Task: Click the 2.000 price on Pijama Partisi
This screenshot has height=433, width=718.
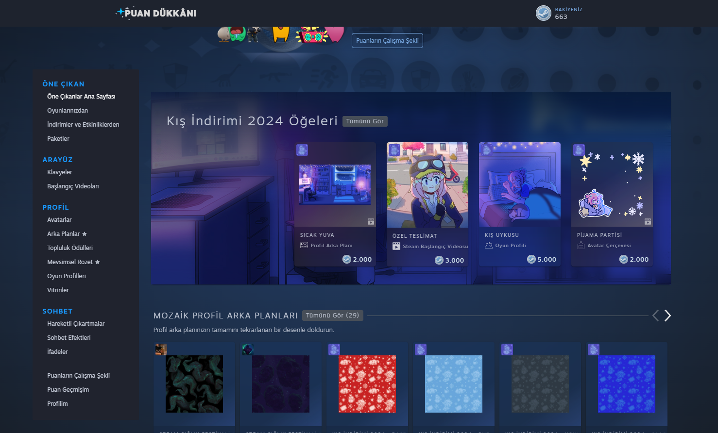Action: click(639, 260)
